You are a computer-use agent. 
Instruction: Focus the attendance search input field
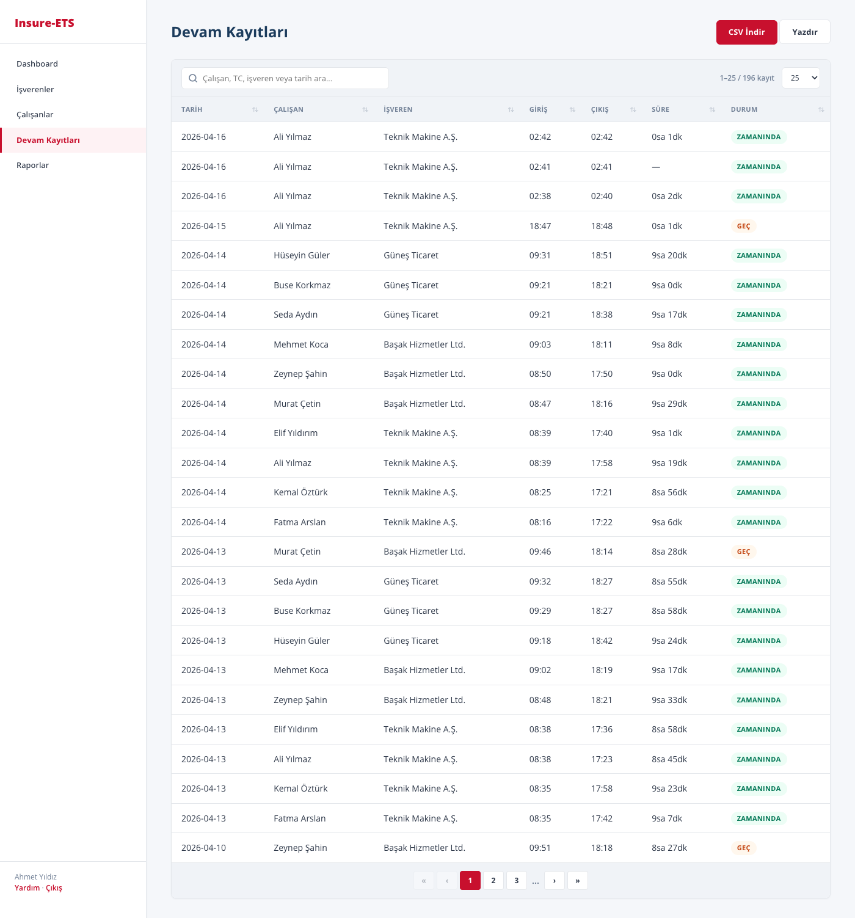tap(293, 78)
